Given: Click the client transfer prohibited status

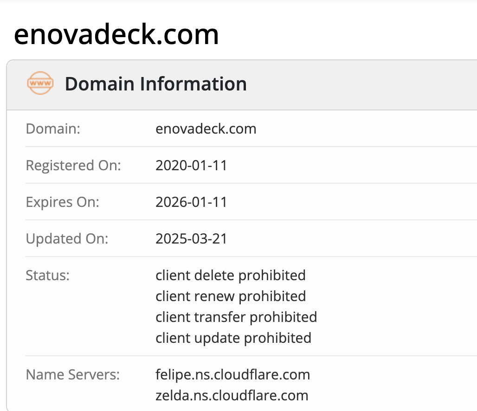Looking at the screenshot, I should [x=236, y=317].
